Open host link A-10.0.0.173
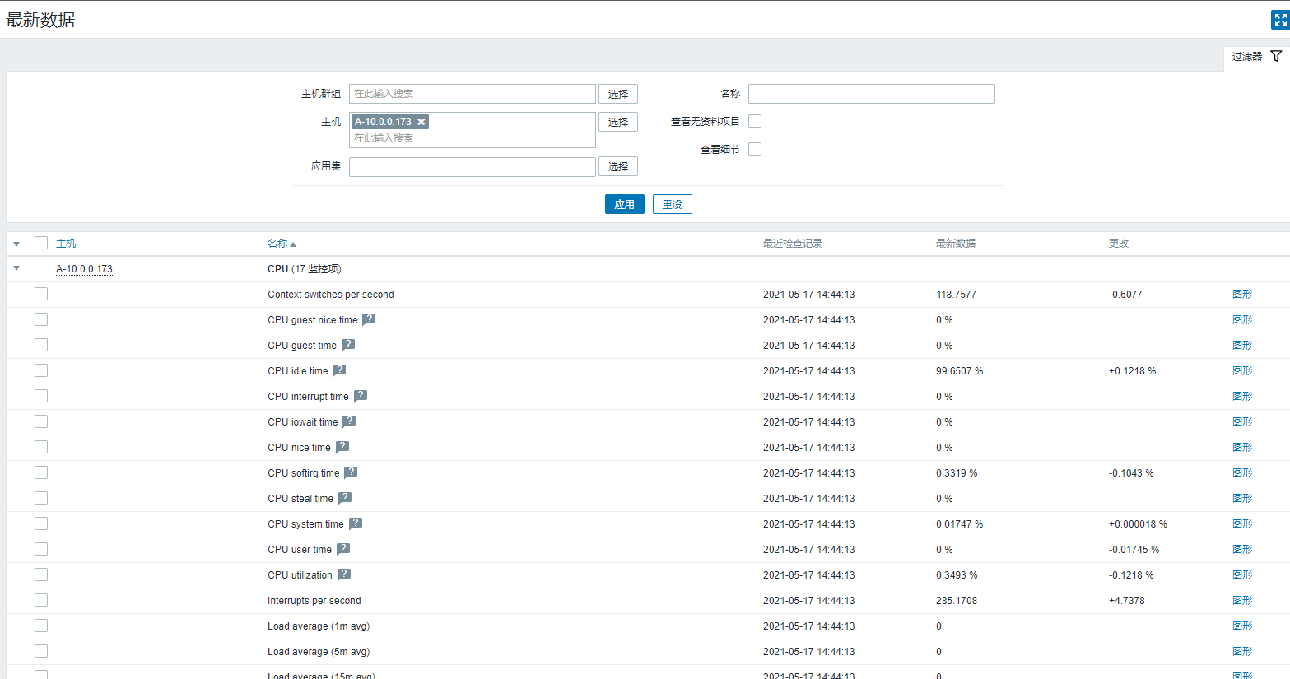This screenshot has height=679, width=1290. [84, 269]
